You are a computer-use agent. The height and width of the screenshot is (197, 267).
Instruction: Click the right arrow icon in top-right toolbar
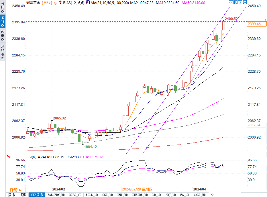240,2
